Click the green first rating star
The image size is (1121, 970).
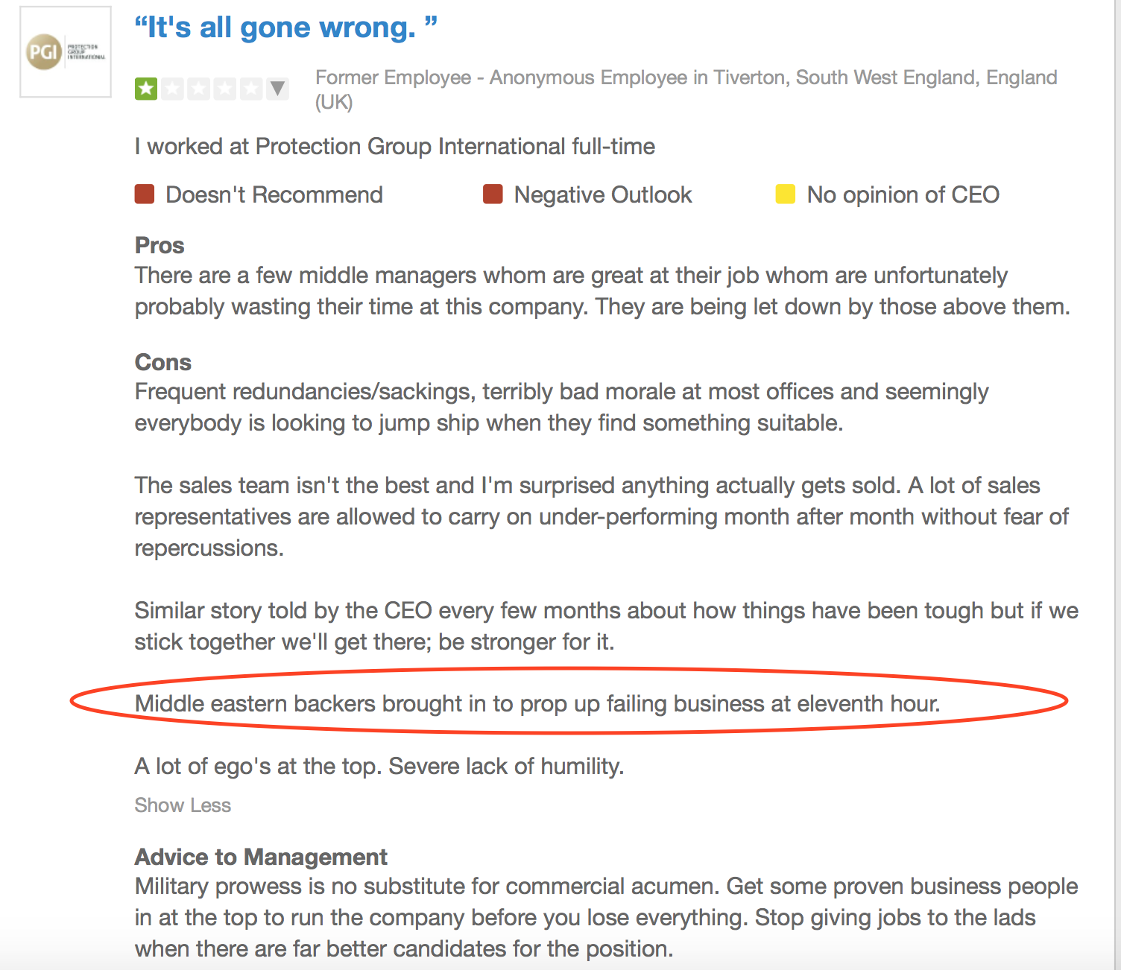pyautogui.click(x=146, y=89)
